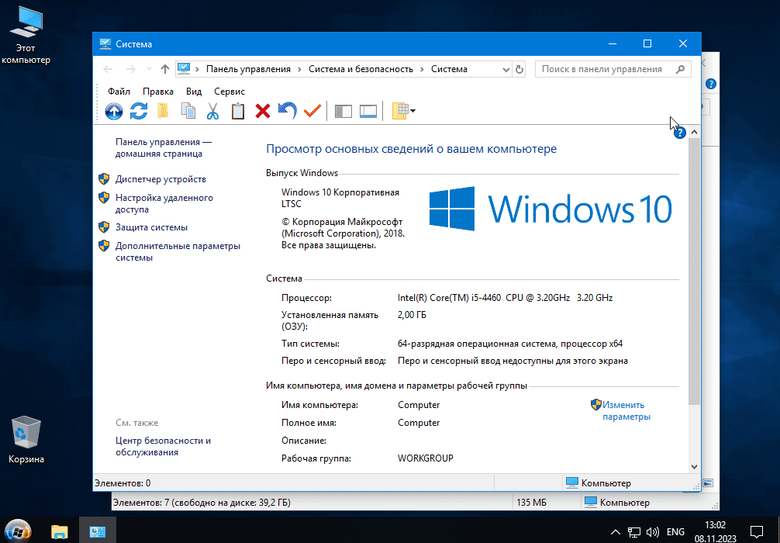Select the Панель управления breadcrumb

248,69
